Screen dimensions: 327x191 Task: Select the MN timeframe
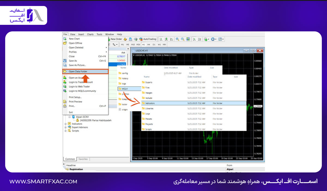(164, 45)
